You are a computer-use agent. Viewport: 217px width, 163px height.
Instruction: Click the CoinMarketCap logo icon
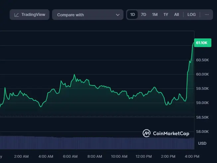[146, 133]
